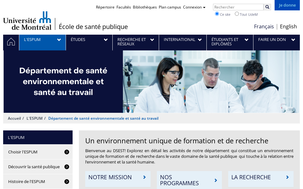
Task: Click the chevron in the LA RECHERCHE tile
Action: point(287,177)
